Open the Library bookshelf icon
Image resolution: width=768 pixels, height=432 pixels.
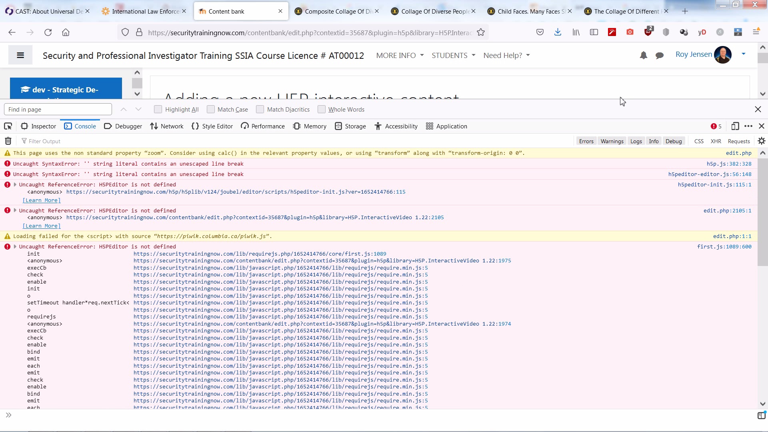tap(576, 32)
